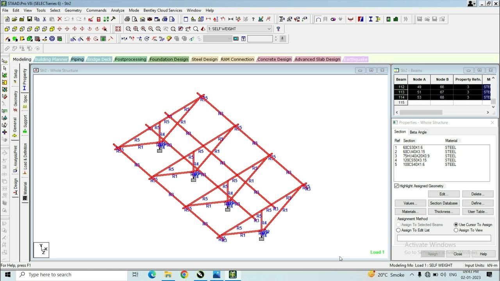Click the Fx load arrow icon
500x281 pixels.
pyautogui.click(x=124, y=39)
